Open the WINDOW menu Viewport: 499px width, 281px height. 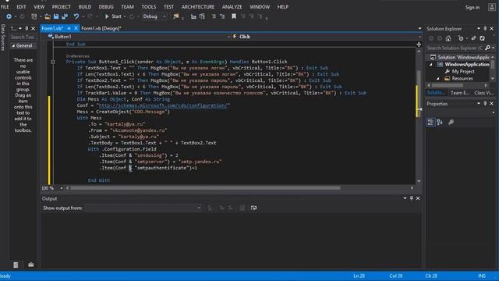click(260, 7)
